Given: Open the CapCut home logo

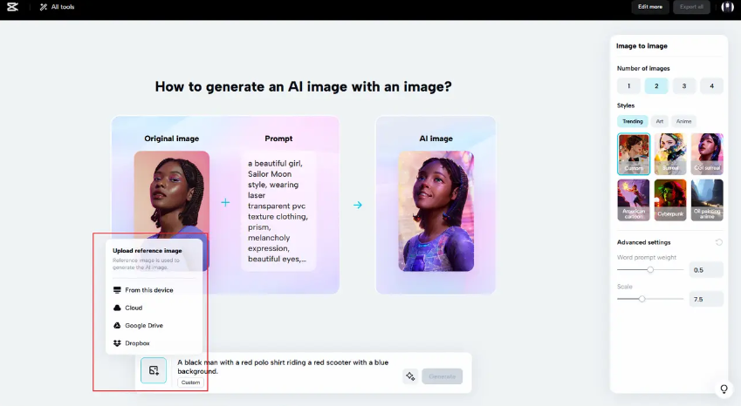Looking at the screenshot, I should [13, 7].
